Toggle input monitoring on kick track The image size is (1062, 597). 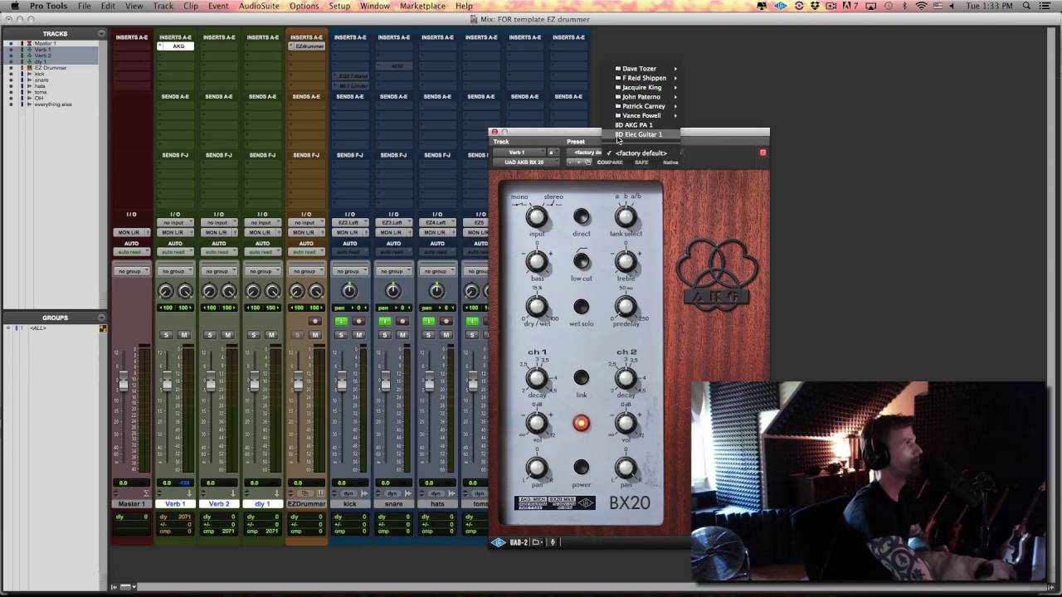340,321
